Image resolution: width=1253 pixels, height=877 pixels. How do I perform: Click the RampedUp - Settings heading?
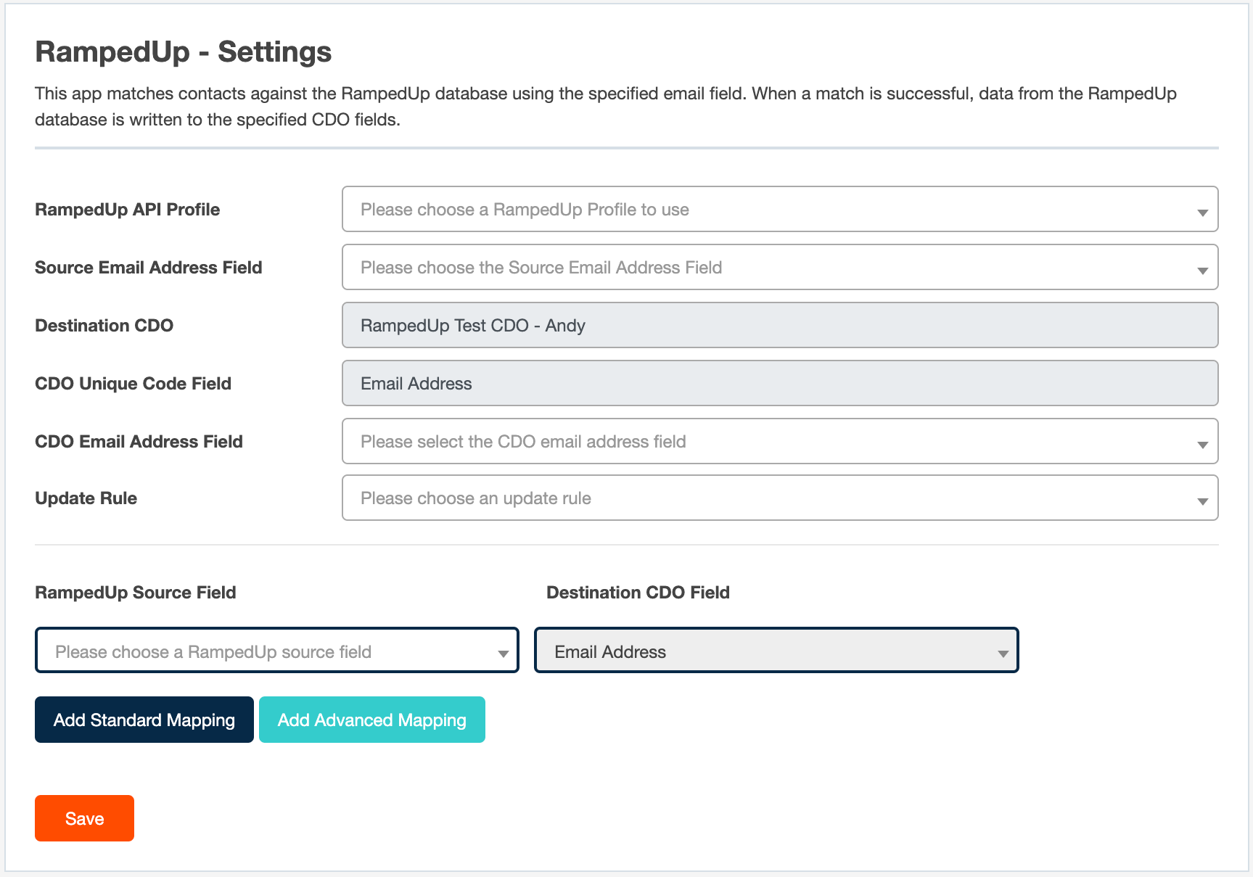184,52
